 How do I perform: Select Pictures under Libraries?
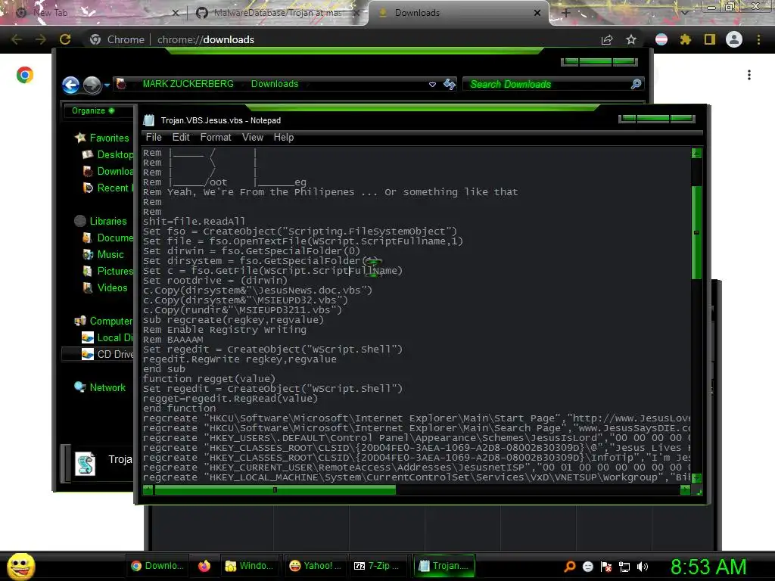pyautogui.click(x=108, y=272)
